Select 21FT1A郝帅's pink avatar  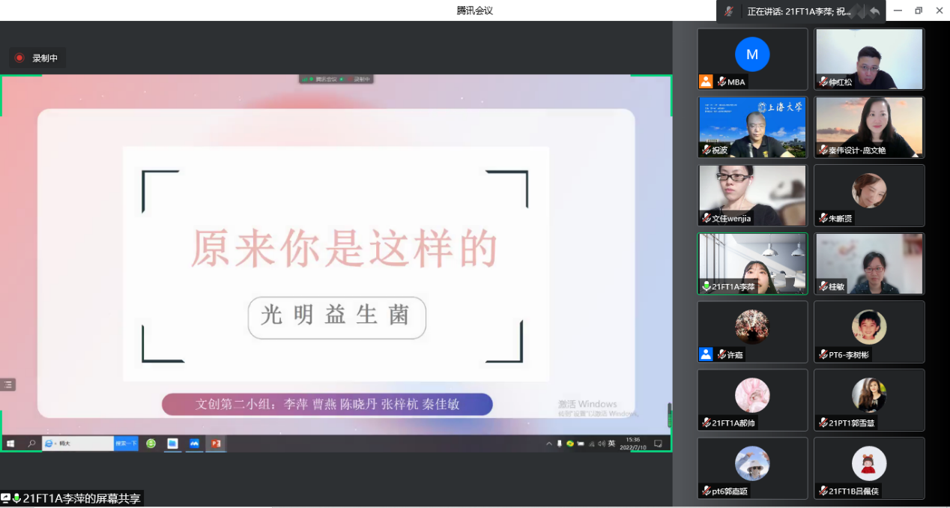(752, 395)
